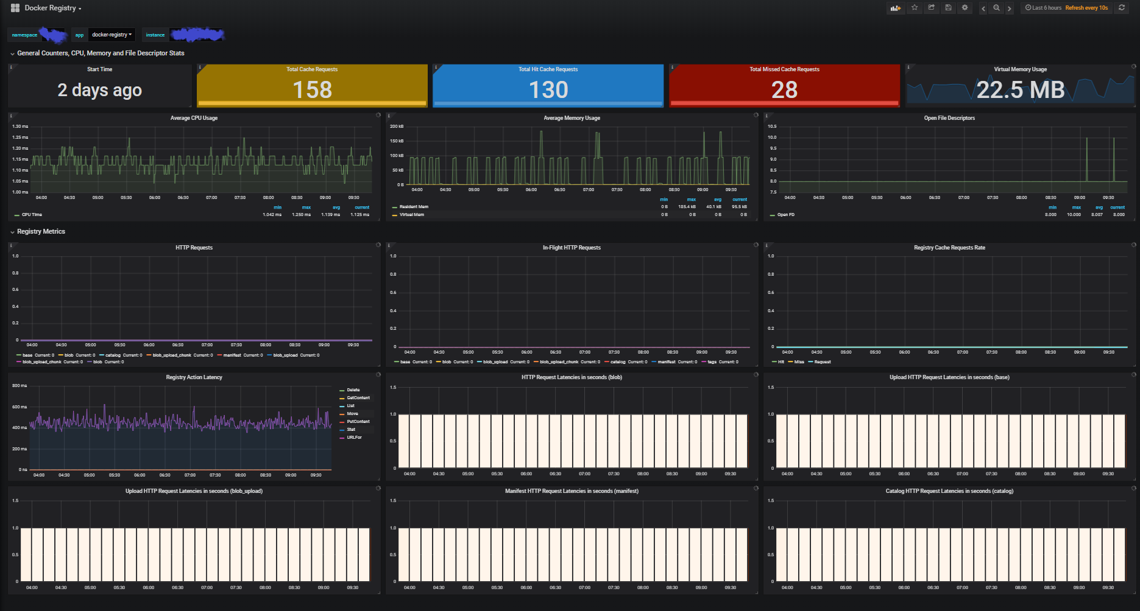Image resolution: width=1140 pixels, height=611 pixels.
Task: Click the info icon on HTTP Requests panel
Action: pyautogui.click(x=11, y=245)
